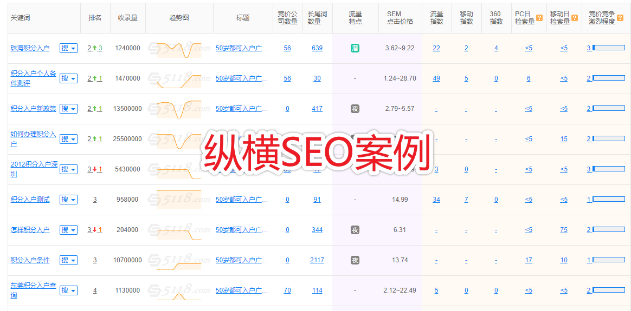Click 夜 badge in 积分入户新政策 row

[355, 109]
